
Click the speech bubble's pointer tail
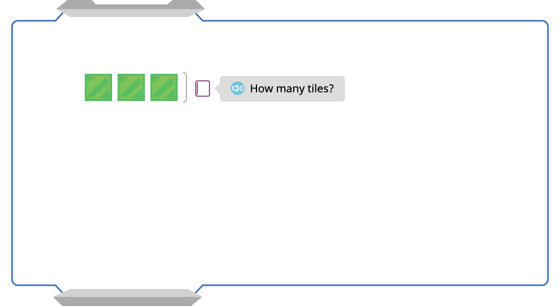[217, 89]
